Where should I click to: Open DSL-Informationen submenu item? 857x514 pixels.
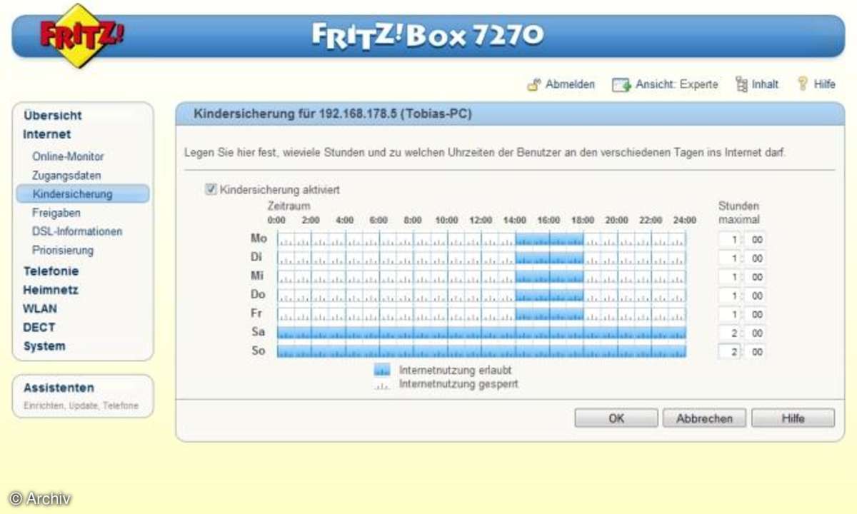[77, 231]
